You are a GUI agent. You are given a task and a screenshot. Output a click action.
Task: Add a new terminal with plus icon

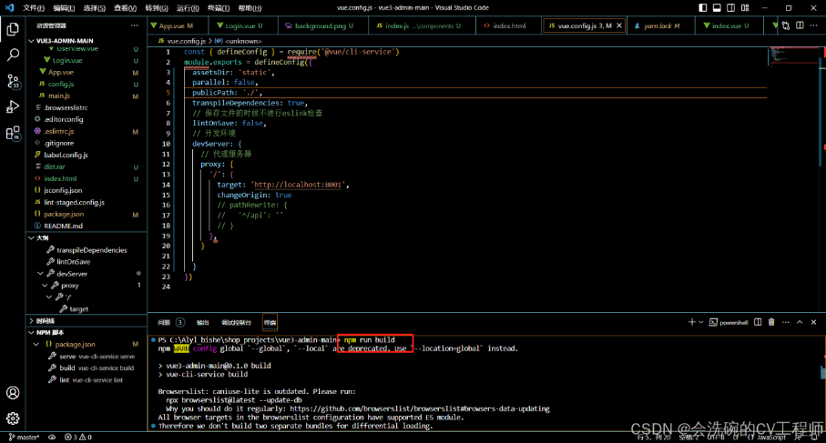point(691,322)
